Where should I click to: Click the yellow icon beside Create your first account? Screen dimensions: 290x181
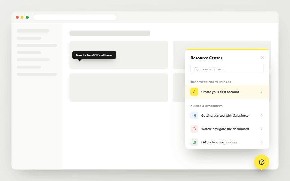194,92
